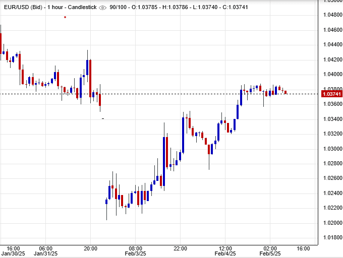Select the Feb/5/25 date label
Image resolution: width=343 pixels, height=258 pixels.
270,254
